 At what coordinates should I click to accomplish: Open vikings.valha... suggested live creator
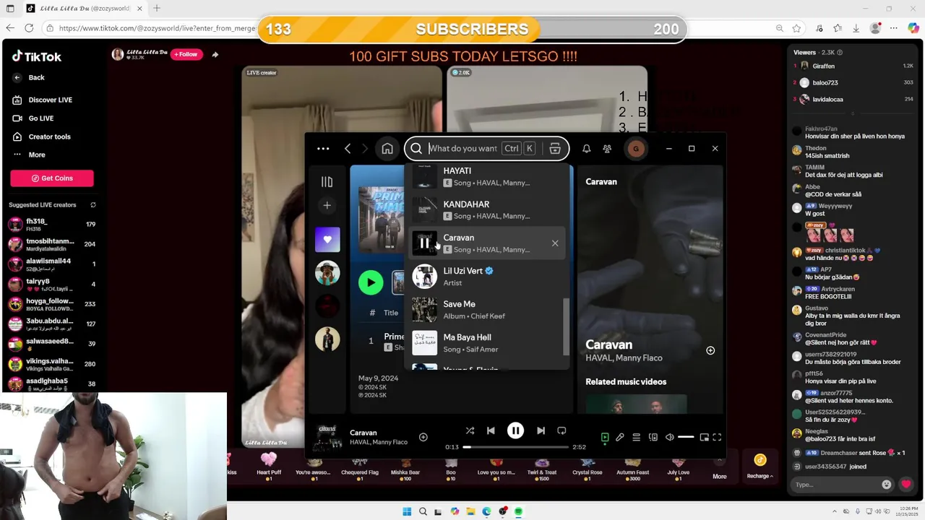point(52,364)
